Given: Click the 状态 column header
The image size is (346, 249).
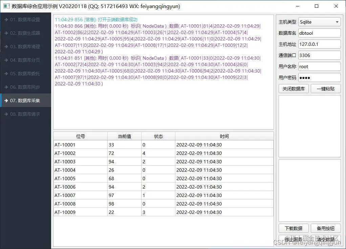Looking at the screenshot, I should [x=158, y=136].
